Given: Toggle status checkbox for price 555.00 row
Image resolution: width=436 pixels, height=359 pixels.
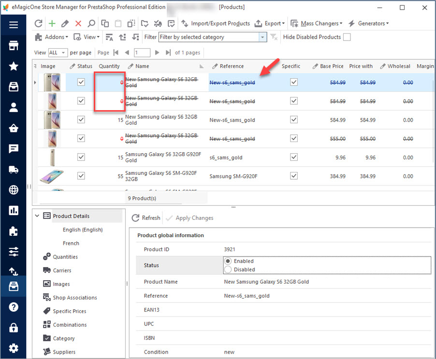Looking at the screenshot, I should 81,138.
